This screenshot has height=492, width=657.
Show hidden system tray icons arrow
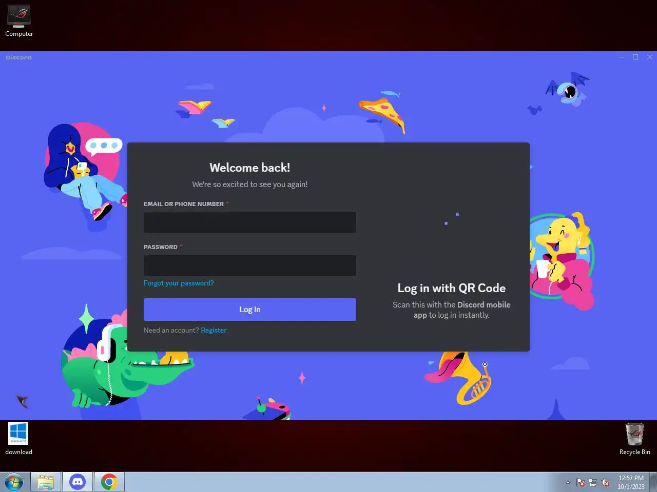[x=568, y=482]
